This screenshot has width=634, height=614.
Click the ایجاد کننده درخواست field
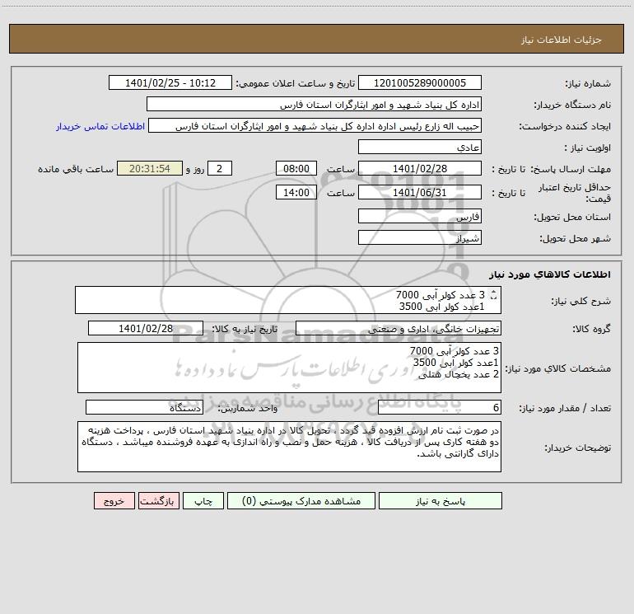click(315, 125)
